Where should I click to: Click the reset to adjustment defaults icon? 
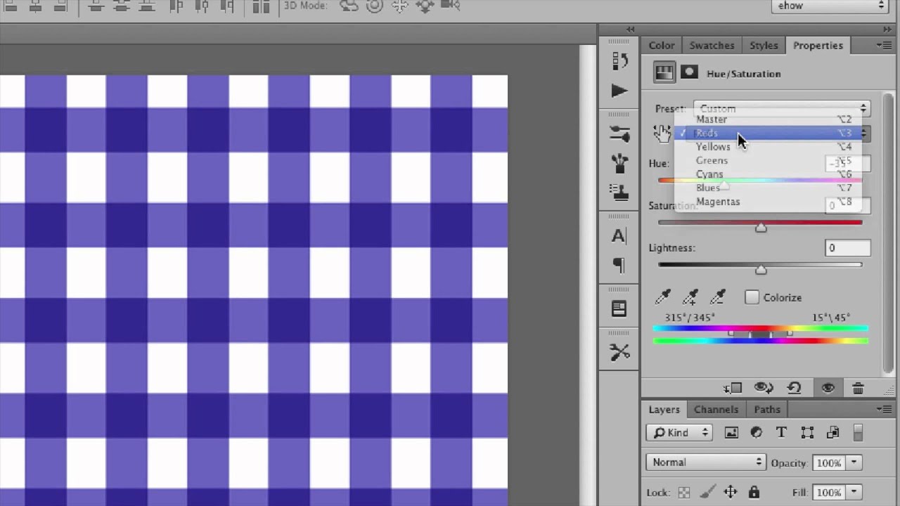pos(795,388)
